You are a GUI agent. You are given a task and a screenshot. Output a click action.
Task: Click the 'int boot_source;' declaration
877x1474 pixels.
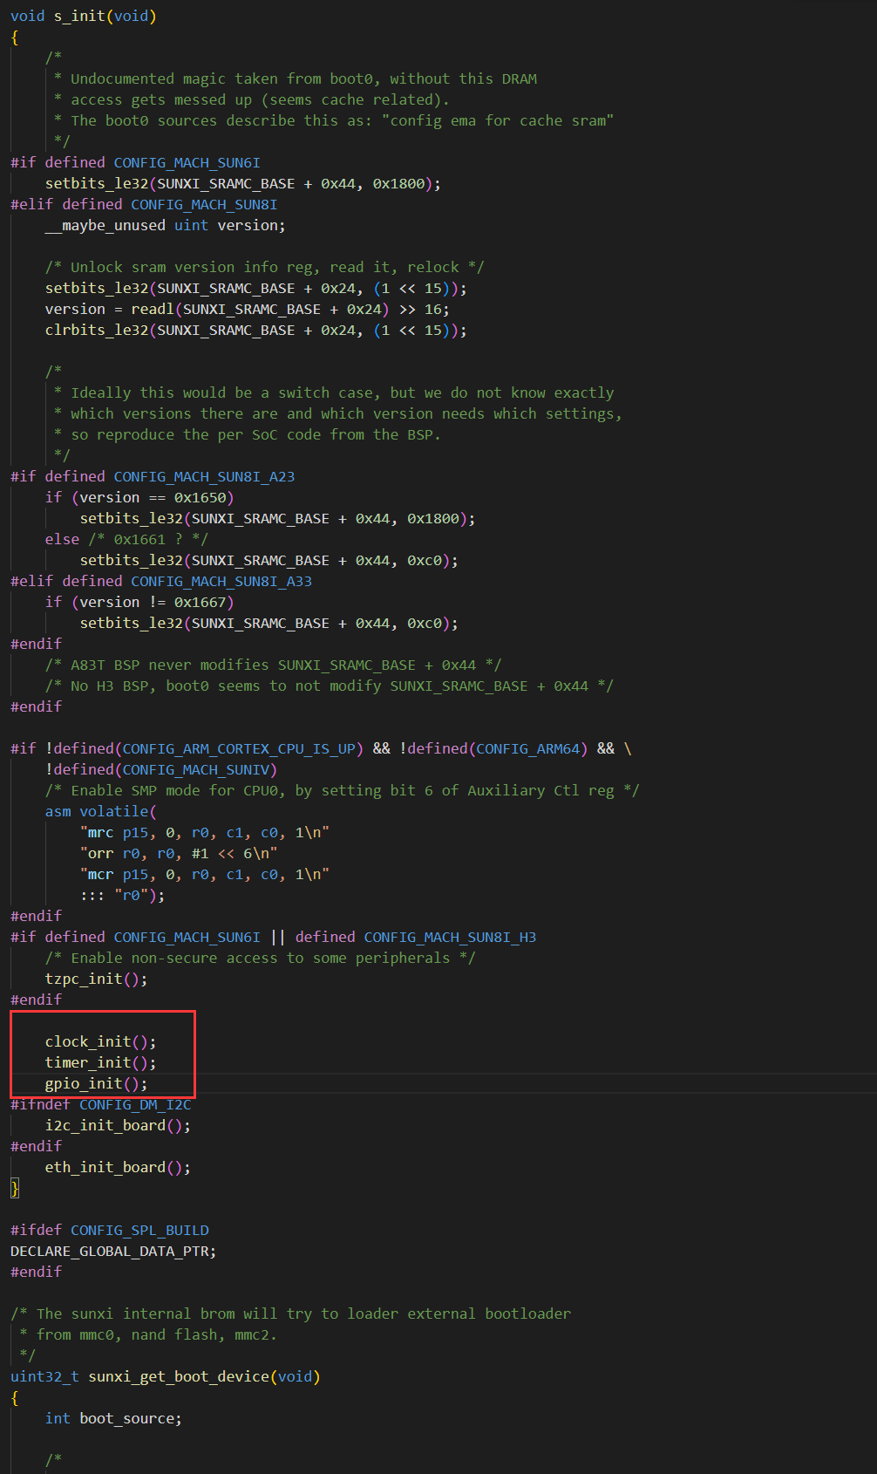coord(113,1418)
